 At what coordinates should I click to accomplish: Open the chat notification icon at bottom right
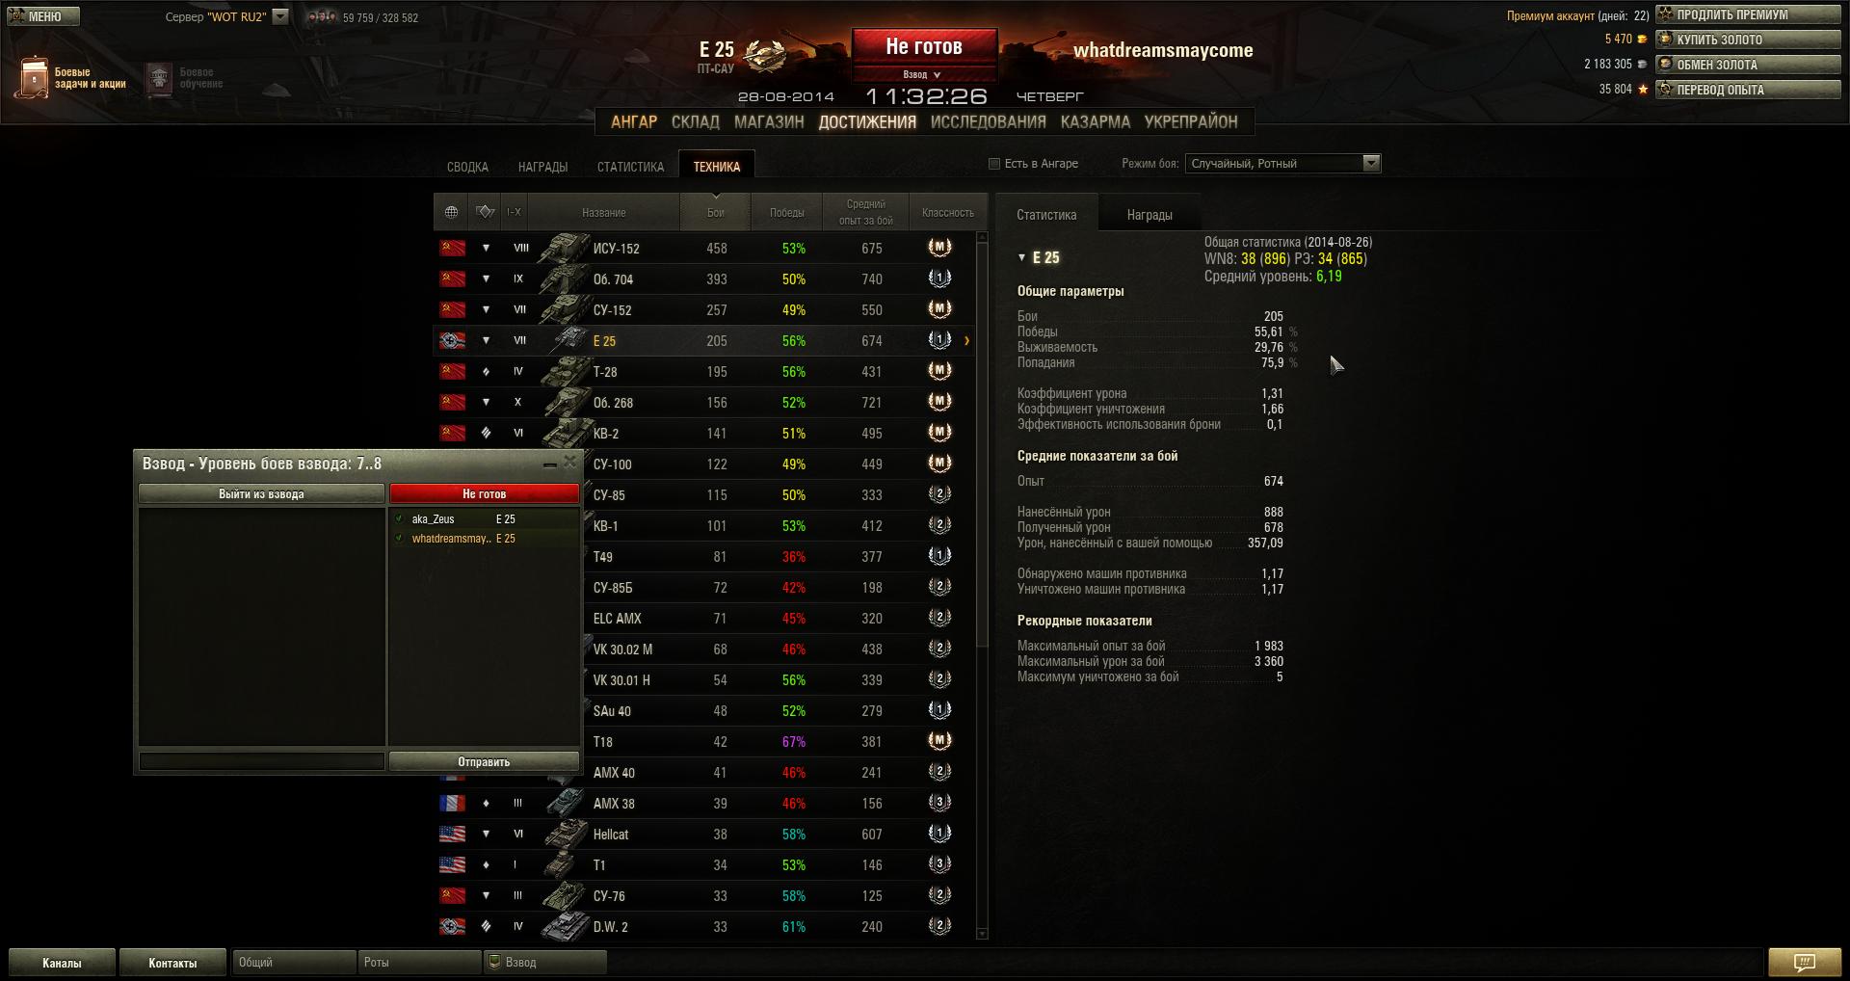point(1804,962)
